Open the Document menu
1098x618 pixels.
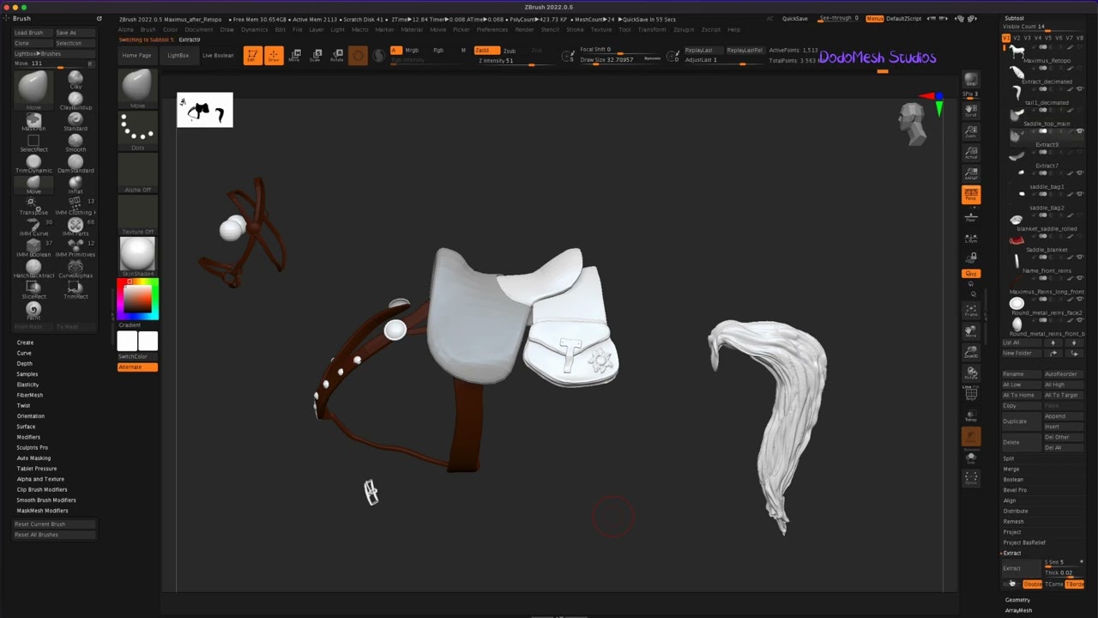198,29
